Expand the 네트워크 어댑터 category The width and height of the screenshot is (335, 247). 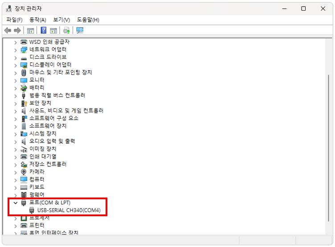click(15, 49)
